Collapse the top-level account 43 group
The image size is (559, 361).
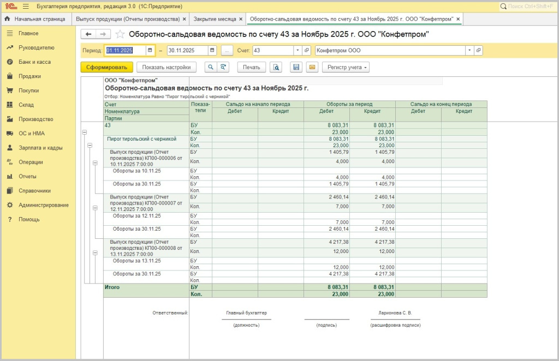tap(84, 132)
